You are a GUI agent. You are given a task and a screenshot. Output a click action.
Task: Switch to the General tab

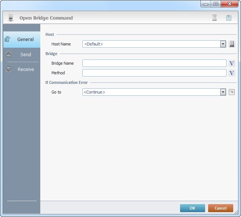(x=22, y=39)
